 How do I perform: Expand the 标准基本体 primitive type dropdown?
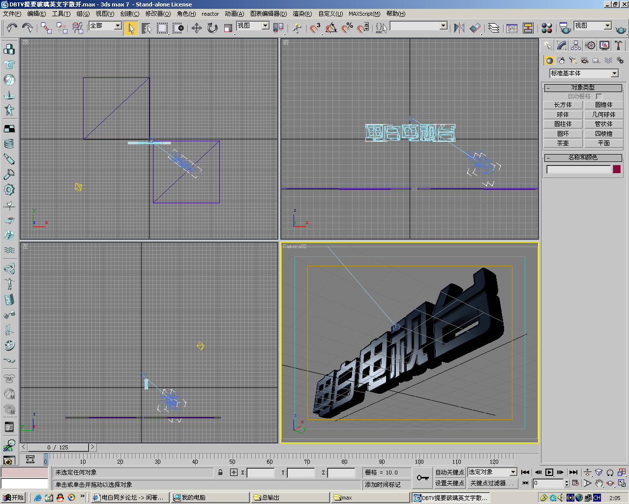click(x=614, y=73)
